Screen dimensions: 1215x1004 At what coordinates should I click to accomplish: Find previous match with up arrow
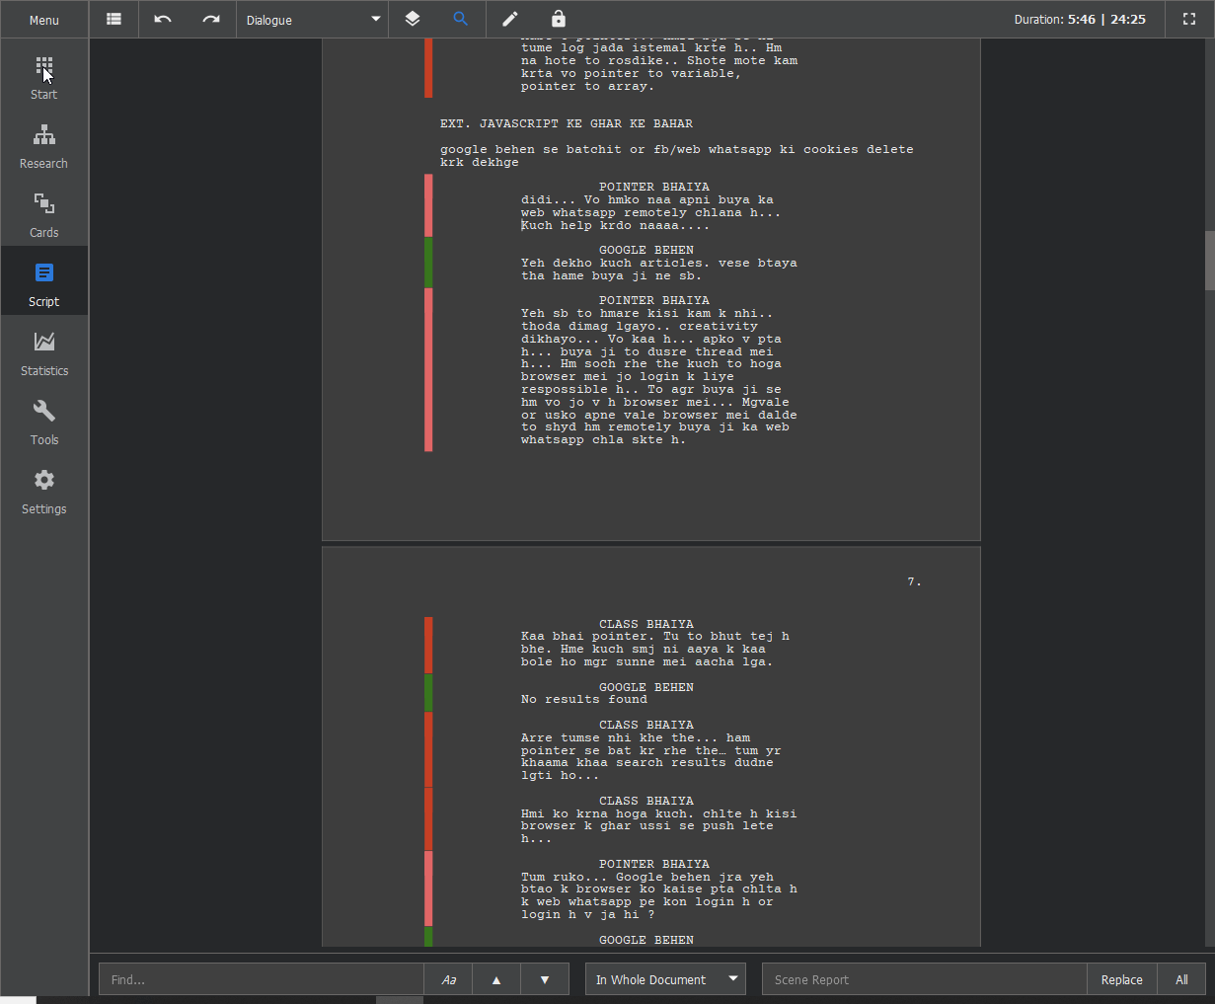[x=496, y=979]
